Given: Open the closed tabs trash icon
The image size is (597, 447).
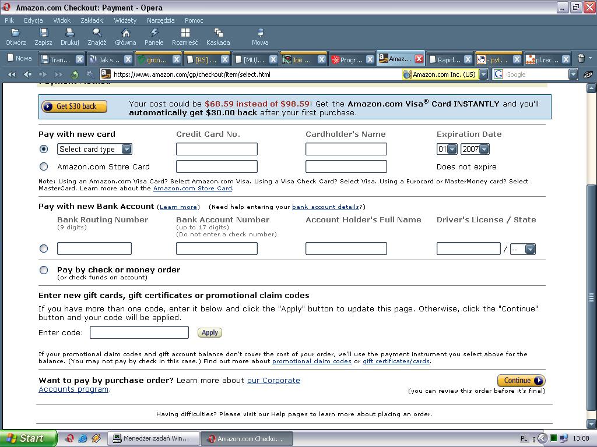Looking at the screenshot, I should [581, 59].
